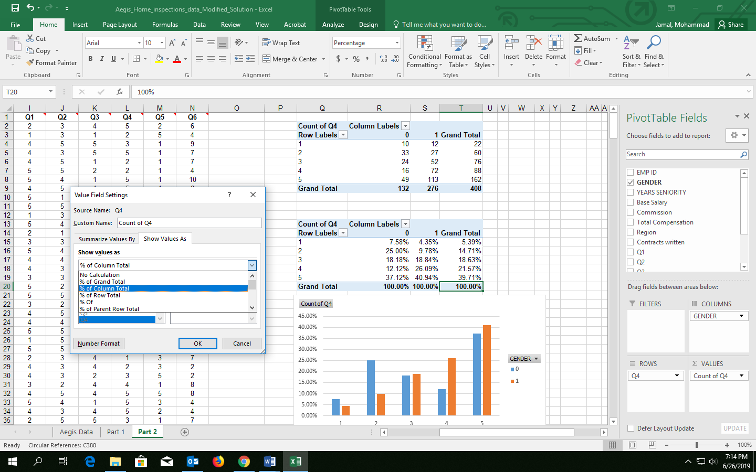Click Decrease Font Size icon
Viewport: 756px width, 472px height.
(x=183, y=43)
